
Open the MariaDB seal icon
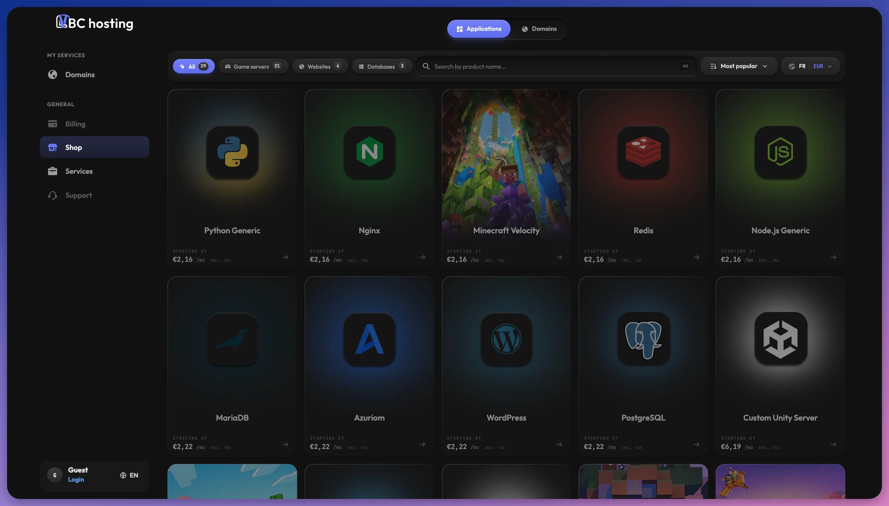232,339
